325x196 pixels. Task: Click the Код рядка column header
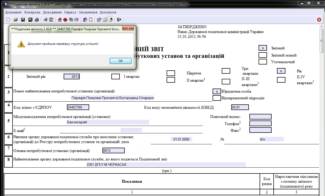click(267, 181)
